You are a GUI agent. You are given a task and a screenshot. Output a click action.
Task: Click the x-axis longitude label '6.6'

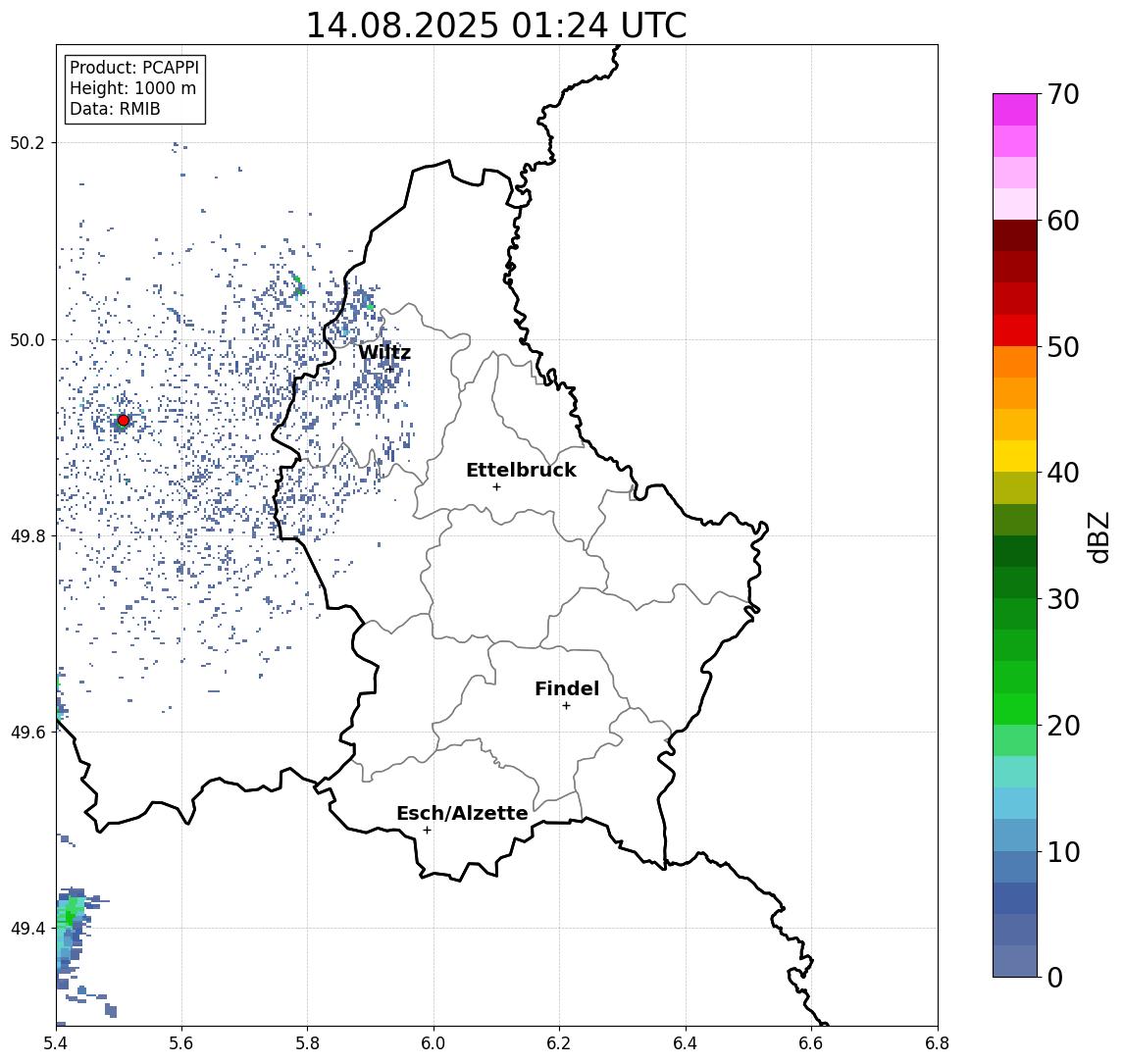click(x=811, y=1043)
